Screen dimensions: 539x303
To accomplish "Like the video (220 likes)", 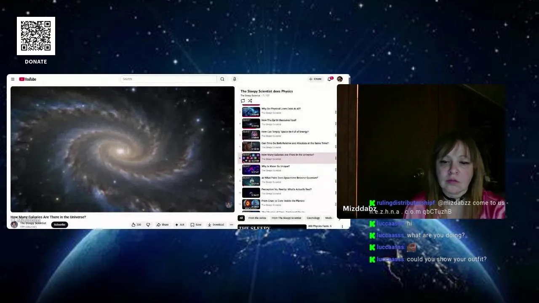I will point(136,225).
